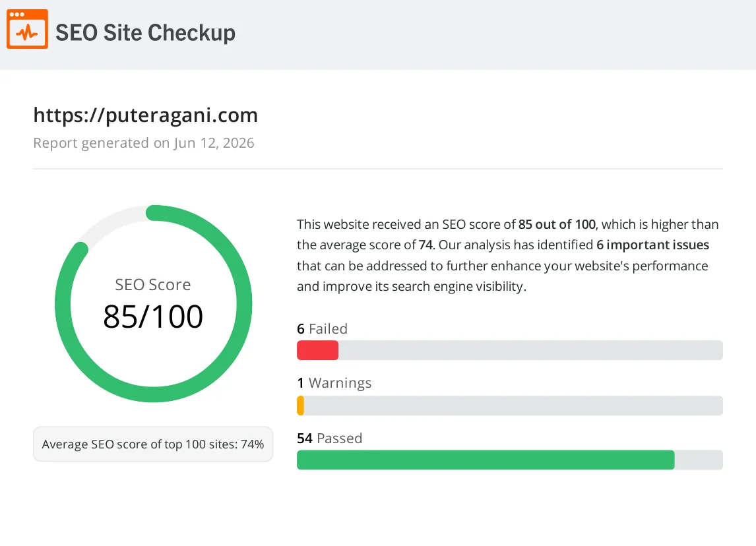Click the bold average score '74' in paragraph

(x=425, y=245)
